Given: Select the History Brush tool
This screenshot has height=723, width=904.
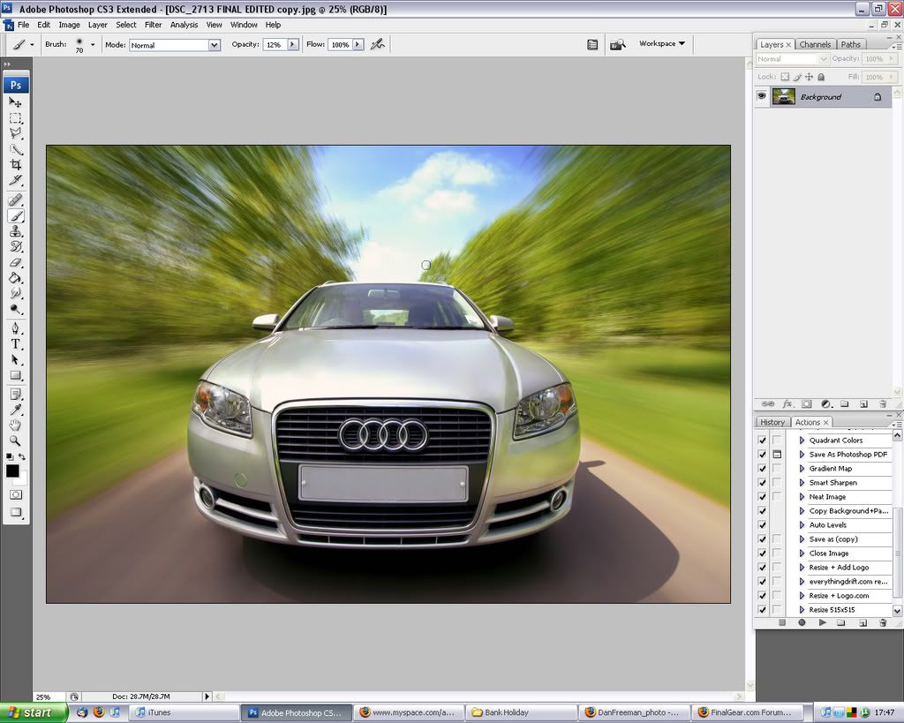Looking at the screenshot, I should coord(16,247).
